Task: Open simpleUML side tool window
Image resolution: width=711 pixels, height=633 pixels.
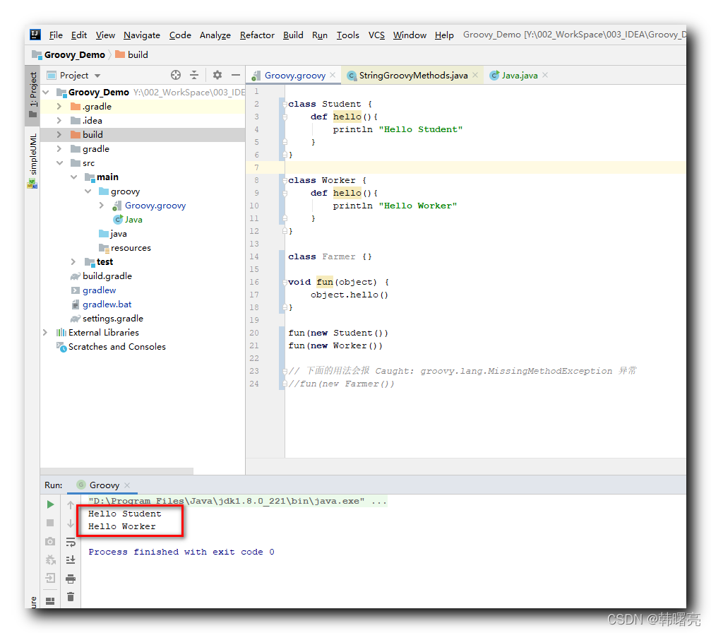Action: [x=32, y=160]
